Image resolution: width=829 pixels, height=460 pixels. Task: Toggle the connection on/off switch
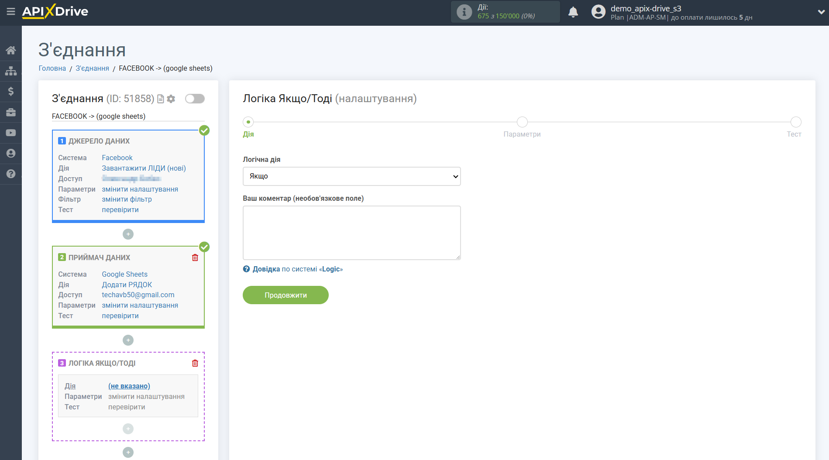(x=195, y=99)
